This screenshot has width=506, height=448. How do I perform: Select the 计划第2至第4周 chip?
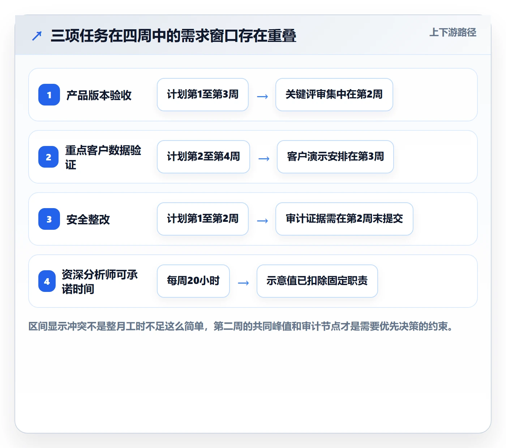coord(203,157)
